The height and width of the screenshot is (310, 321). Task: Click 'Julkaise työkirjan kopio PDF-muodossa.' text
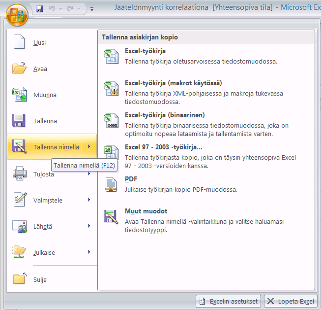(x=181, y=189)
